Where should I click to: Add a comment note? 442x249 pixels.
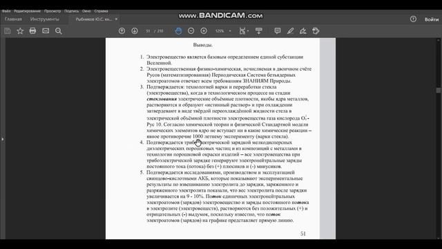click(278, 31)
